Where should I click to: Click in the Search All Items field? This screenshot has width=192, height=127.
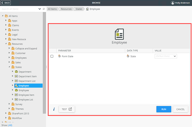[x=19, y=9]
